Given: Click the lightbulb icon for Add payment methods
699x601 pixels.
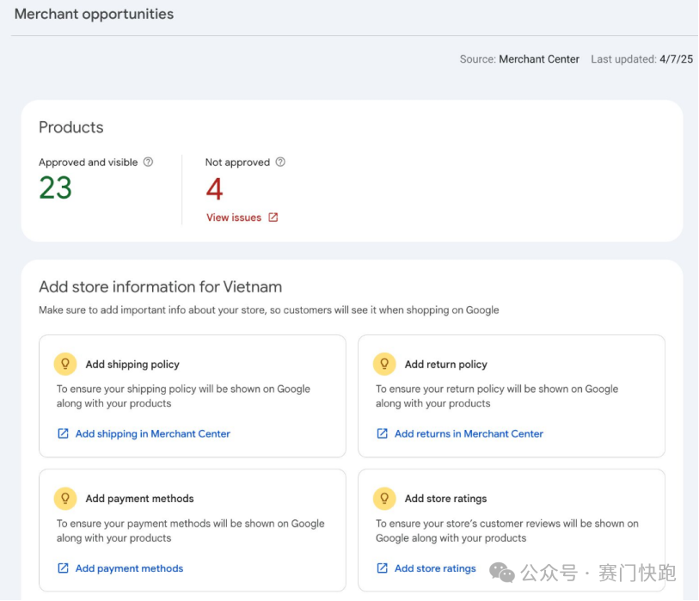Looking at the screenshot, I should [x=65, y=498].
